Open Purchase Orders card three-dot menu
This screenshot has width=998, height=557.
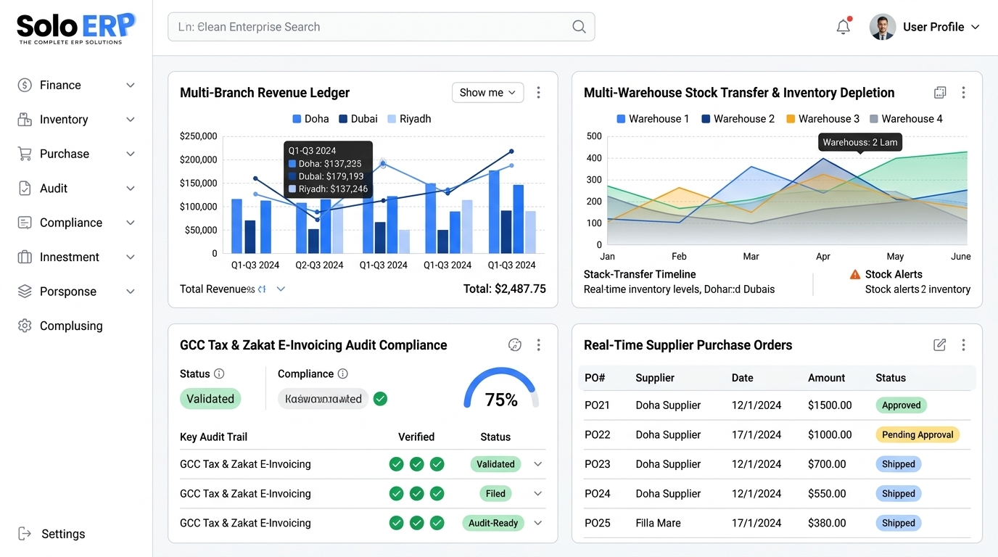coord(963,345)
